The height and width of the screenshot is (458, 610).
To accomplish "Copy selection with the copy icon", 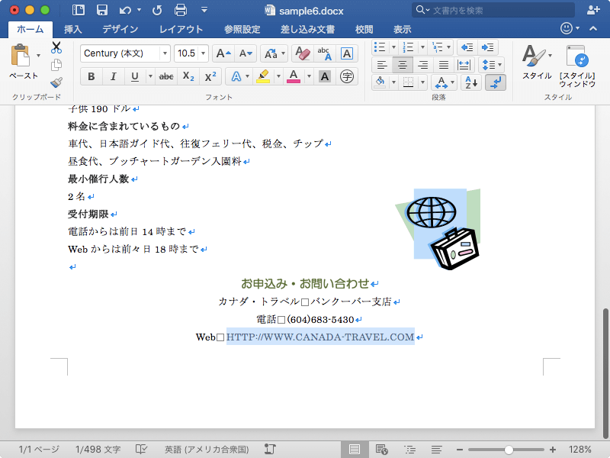I will click(x=56, y=65).
